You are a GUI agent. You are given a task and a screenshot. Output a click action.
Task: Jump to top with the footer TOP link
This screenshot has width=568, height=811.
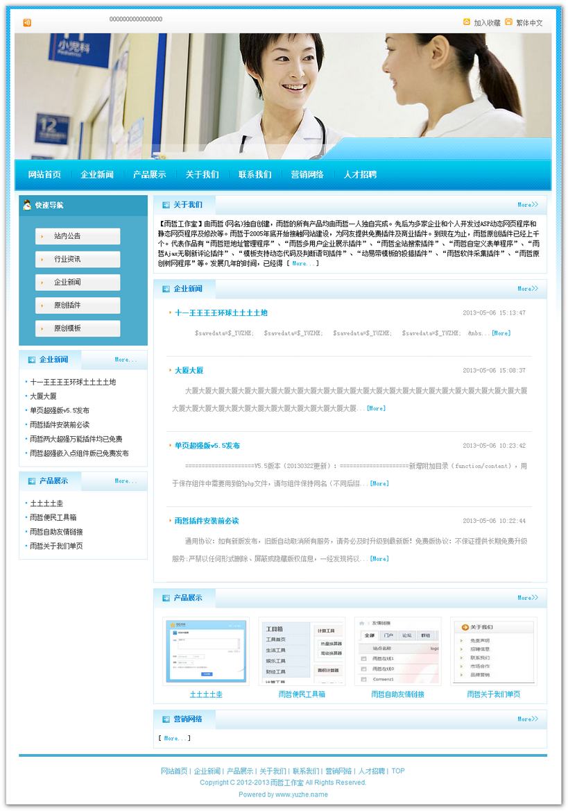398,771
